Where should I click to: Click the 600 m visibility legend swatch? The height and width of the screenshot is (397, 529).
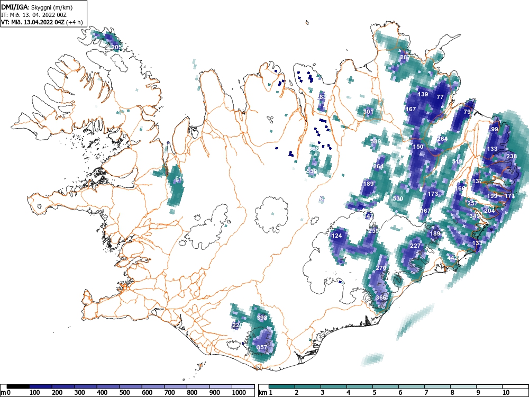[153, 386]
